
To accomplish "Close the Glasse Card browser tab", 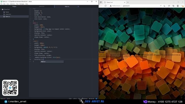I will click(125, 2).
